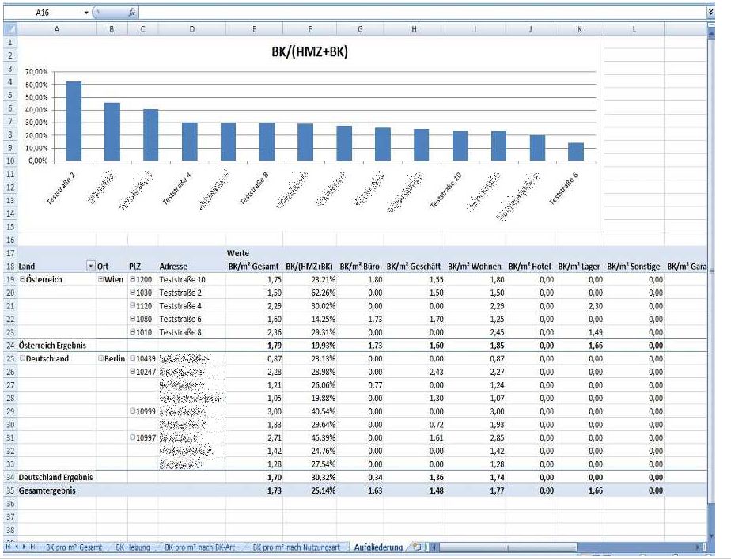Collapse the 1010 postal code group

tap(132, 332)
